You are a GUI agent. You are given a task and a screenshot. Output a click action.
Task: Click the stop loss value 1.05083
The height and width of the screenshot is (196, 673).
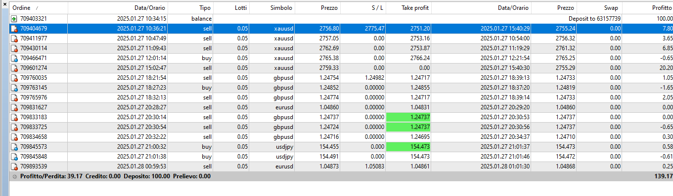coord(374,166)
